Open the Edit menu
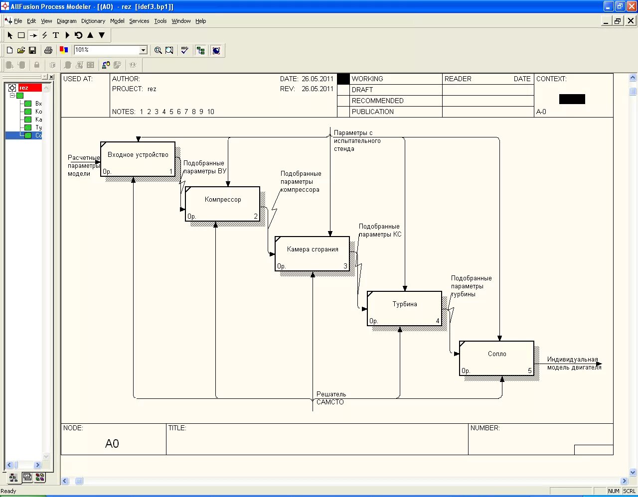638x497 pixels. tap(31, 21)
